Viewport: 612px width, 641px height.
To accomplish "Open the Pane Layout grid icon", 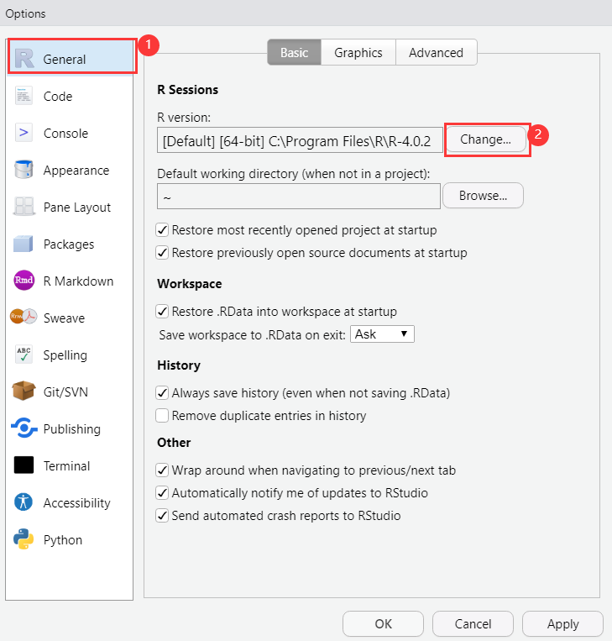I will point(24,207).
